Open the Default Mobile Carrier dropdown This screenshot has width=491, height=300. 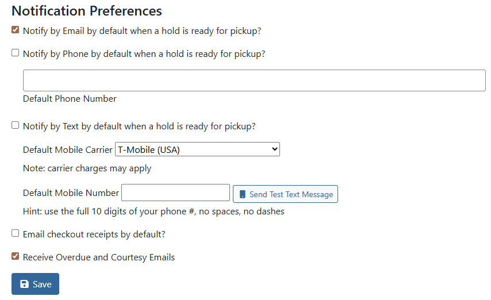(x=197, y=149)
